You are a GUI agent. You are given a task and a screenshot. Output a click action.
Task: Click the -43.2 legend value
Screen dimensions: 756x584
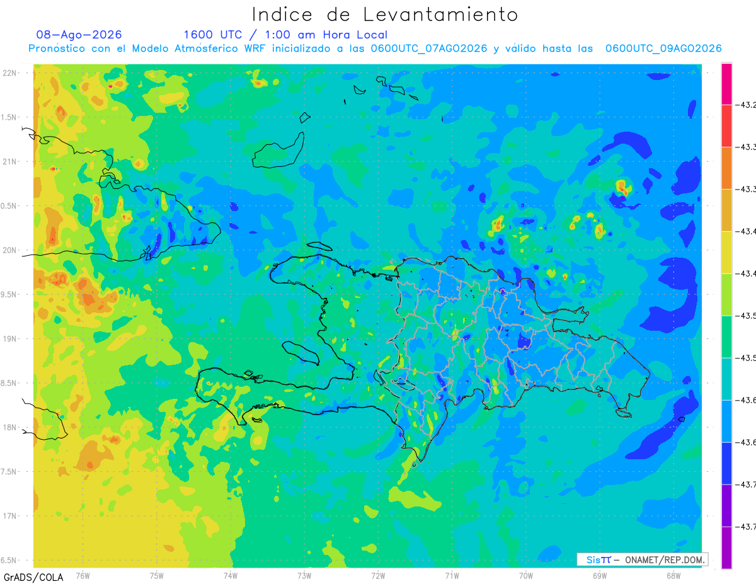(x=747, y=105)
